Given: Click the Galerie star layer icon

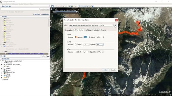Looking at the screenshot, I should tap(5, 76).
